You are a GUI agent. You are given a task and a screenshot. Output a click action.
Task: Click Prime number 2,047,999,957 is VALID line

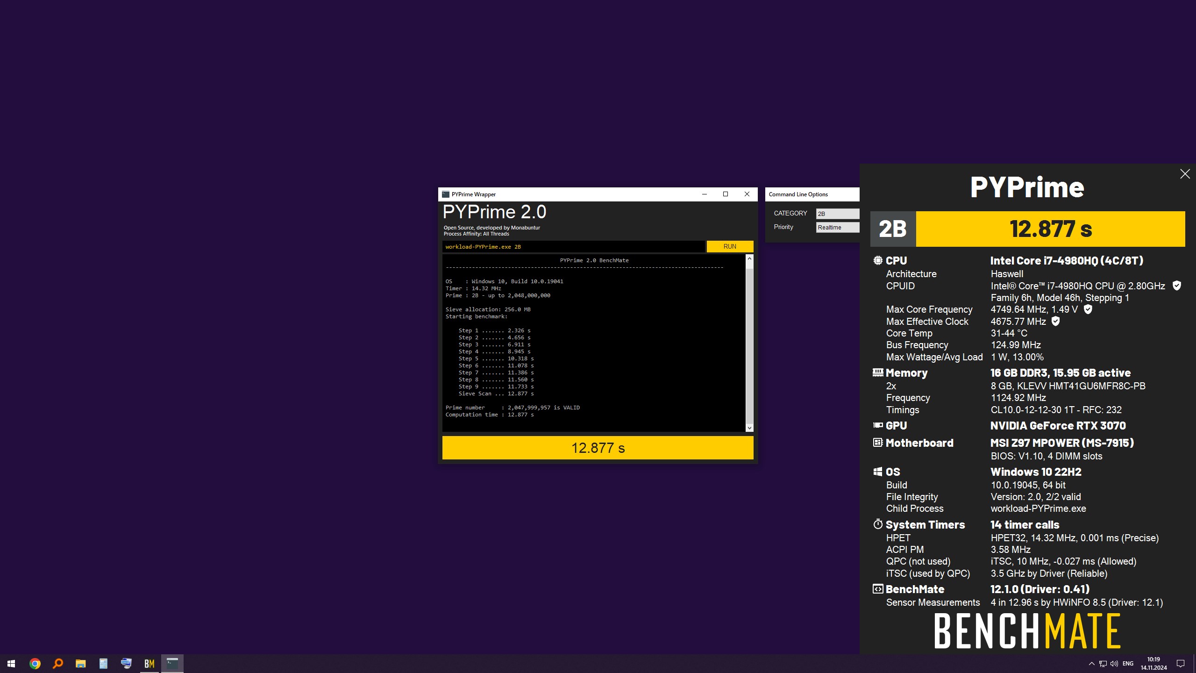point(513,408)
